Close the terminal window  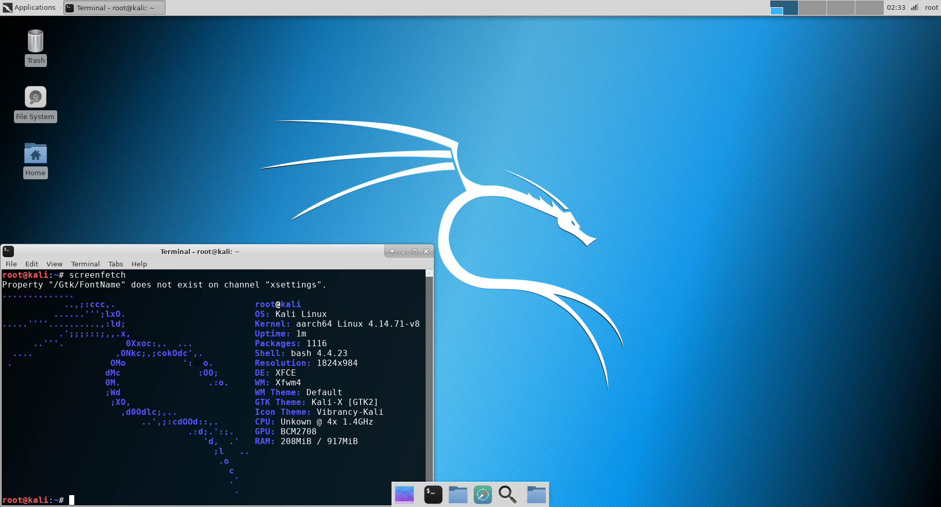pos(426,251)
